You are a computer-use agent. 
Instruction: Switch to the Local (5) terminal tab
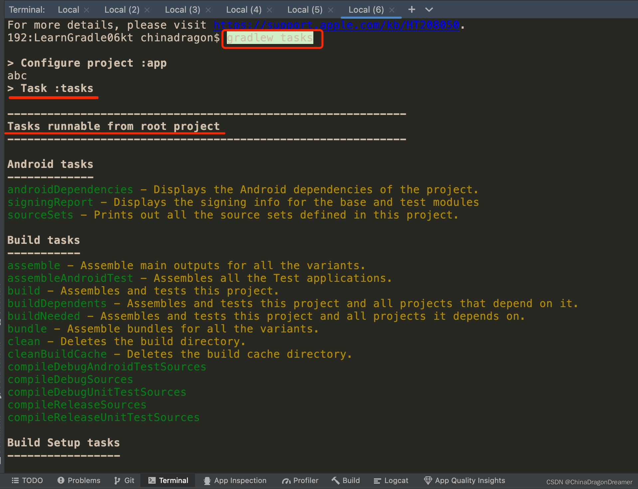coord(305,10)
